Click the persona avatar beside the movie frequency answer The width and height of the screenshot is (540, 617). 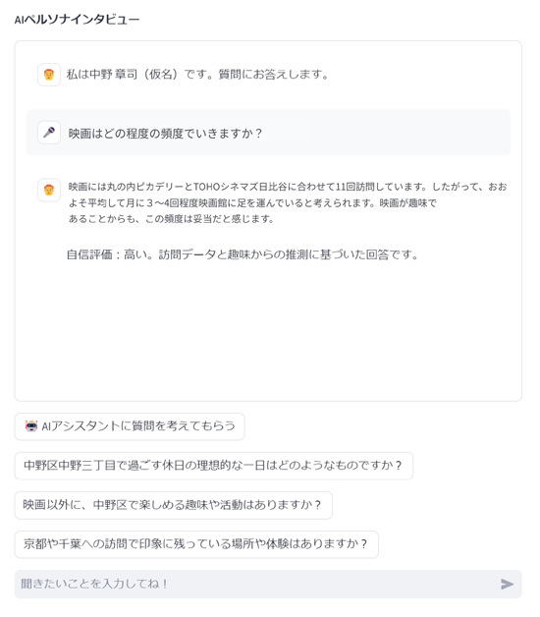tap(49, 190)
